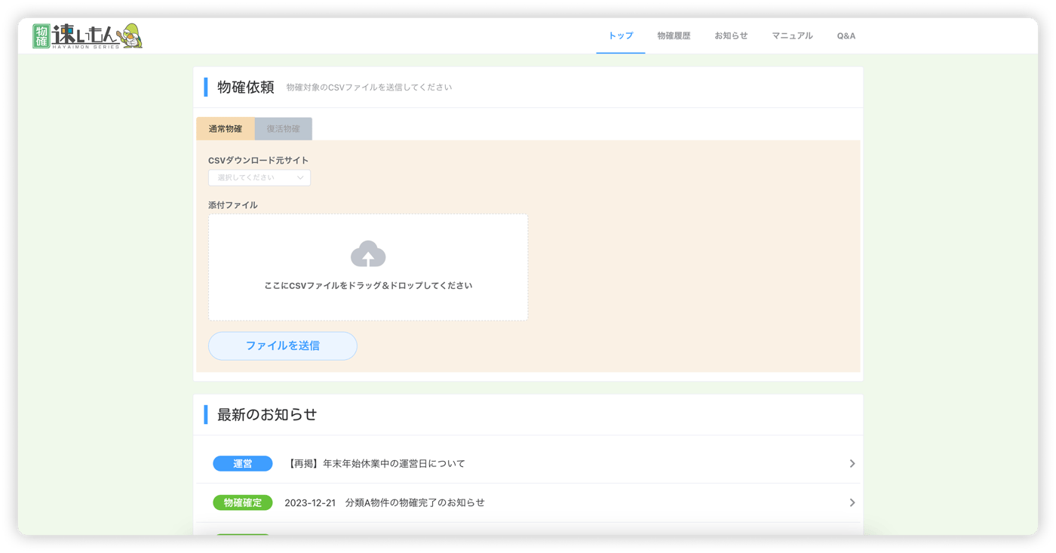This screenshot has width=1056, height=553.
Task: Click the CSV drag and drop area
Action: click(x=368, y=268)
